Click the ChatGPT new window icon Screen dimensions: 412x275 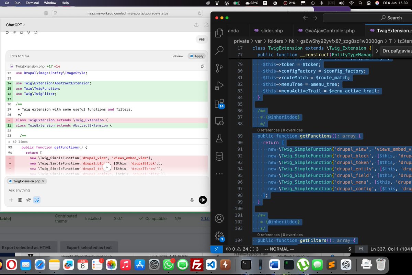click(206, 25)
